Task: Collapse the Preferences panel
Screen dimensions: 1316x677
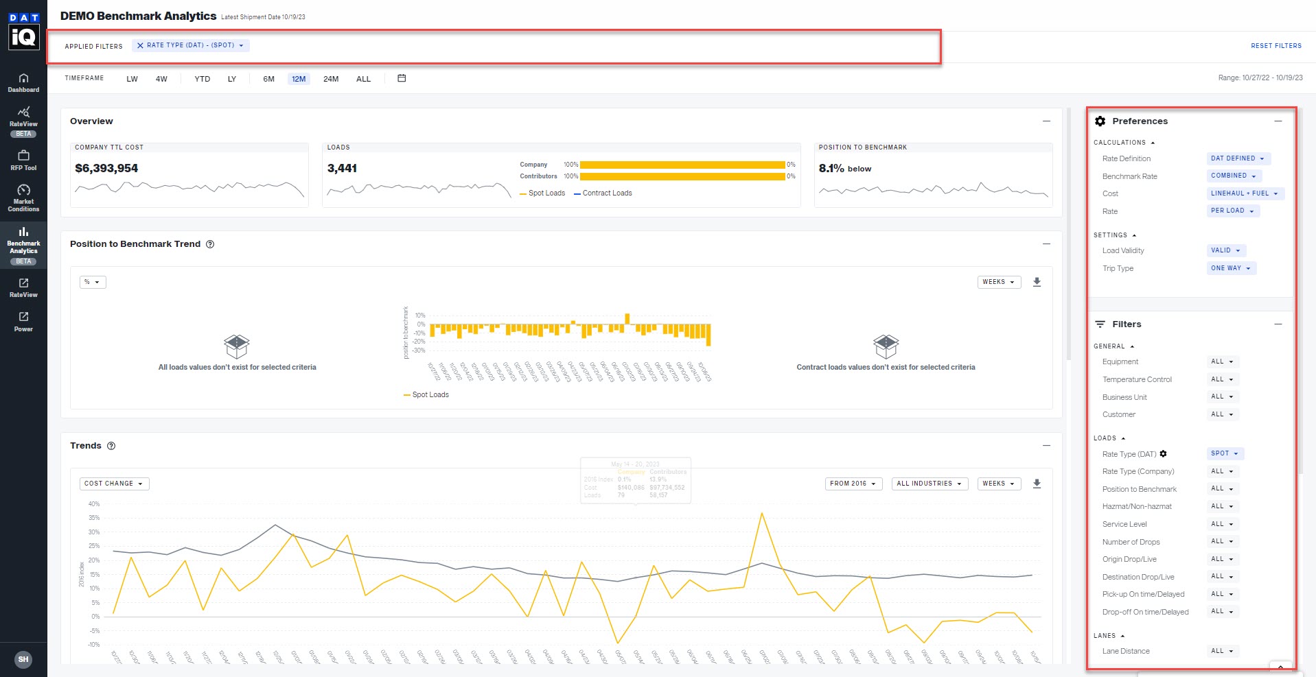Action: click(1278, 121)
